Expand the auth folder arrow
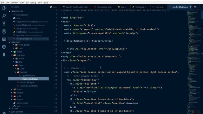Image resolution: width=203 pixels, height=114 pixels. point(15,69)
